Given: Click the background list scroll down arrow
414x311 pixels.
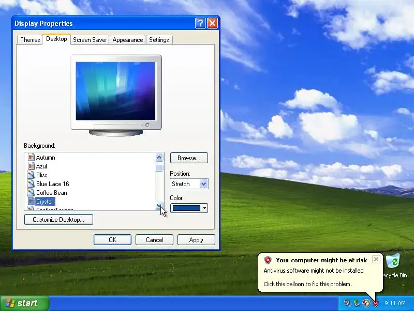Looking at the screenshot, I should coord(159,205).
